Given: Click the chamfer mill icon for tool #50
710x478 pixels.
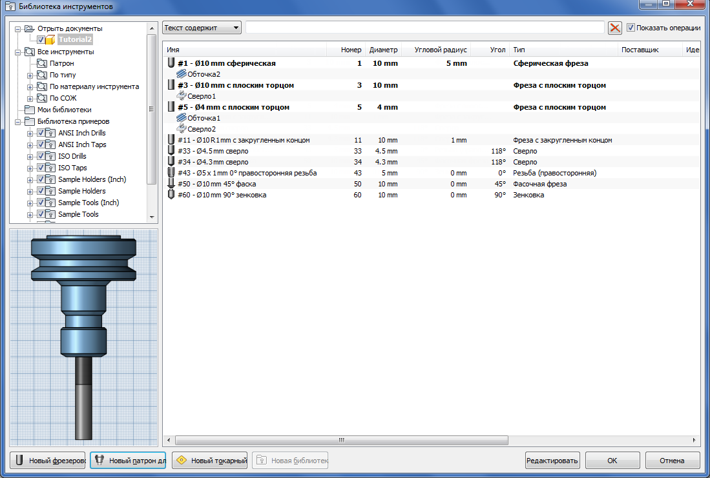Looking at the screenshot, I should pyautogui.click(x=171, y=184).
